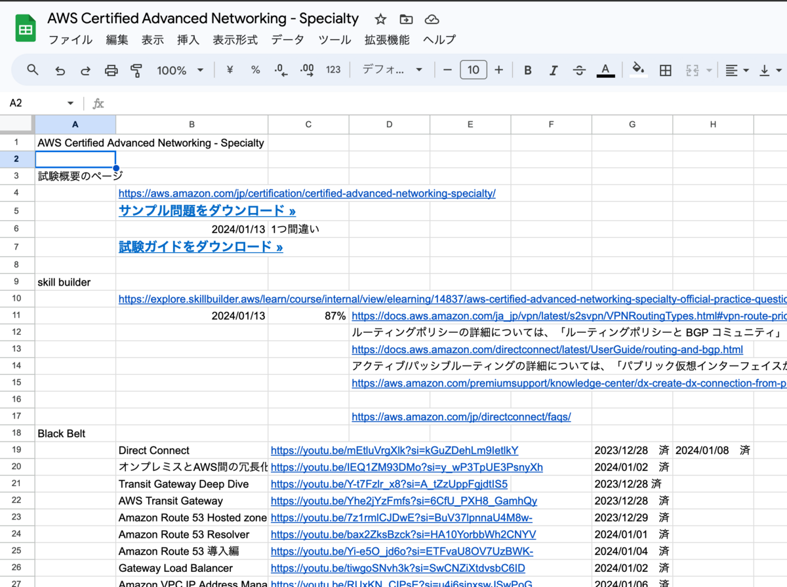Viewport: 787px width, 587px height.
Task: Redo the last action
Action: (85, 70)
